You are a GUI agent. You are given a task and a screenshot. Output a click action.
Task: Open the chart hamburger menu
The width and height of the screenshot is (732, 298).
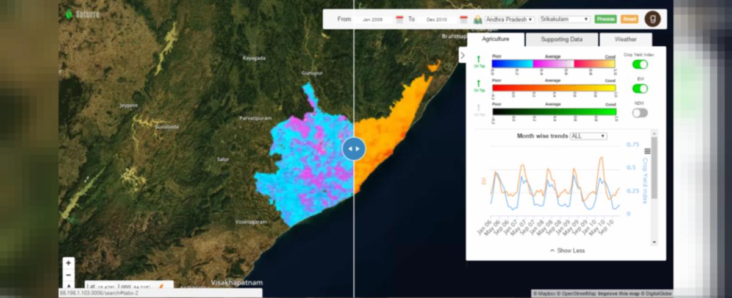[x=647, y=151]
